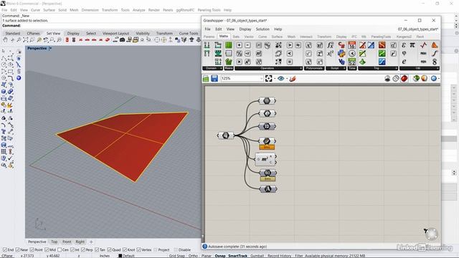Select the C# script component icon
This screenshot has height=258, width=459.
point(341,45)
